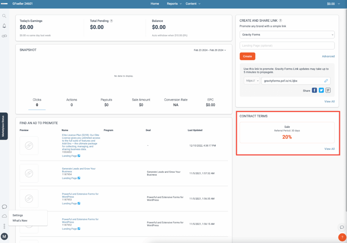The height and width of the screenshot is (243, 347).
Task: Click the Deal column header
Action: click(148, 130)
